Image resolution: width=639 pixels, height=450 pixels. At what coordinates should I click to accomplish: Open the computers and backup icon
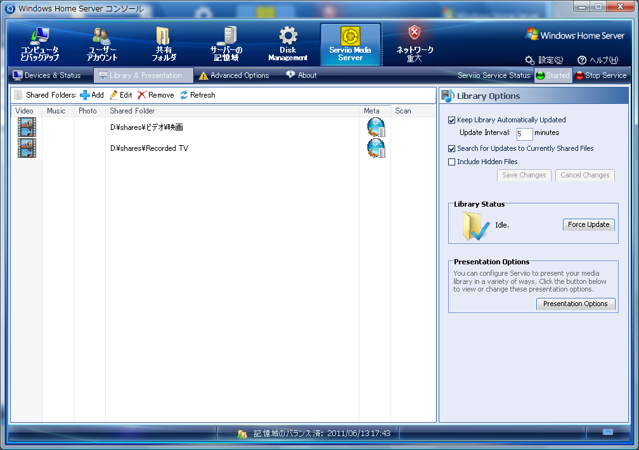(39, 37)
